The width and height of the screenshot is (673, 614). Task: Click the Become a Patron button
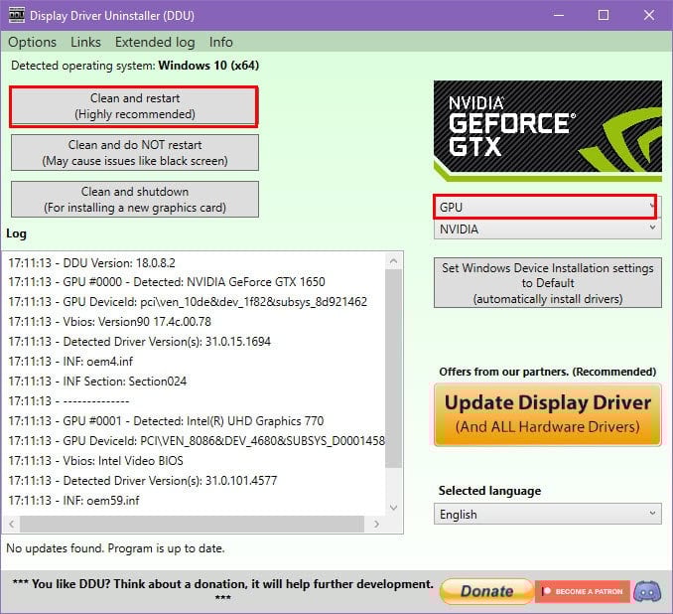pyautogui.click(x=583, y=591)
